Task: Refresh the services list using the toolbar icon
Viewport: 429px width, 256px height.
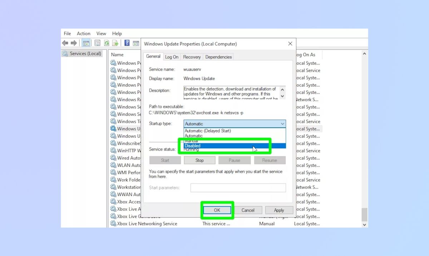Action: click(107, 43)
